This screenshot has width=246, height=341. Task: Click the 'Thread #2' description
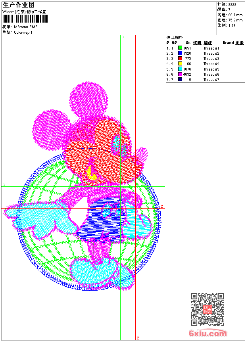211,53
